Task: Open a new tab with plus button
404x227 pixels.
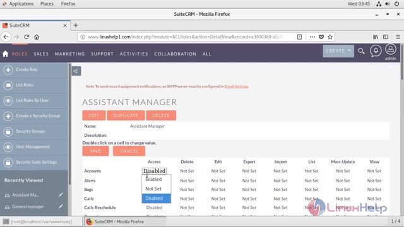Action: 76,25
